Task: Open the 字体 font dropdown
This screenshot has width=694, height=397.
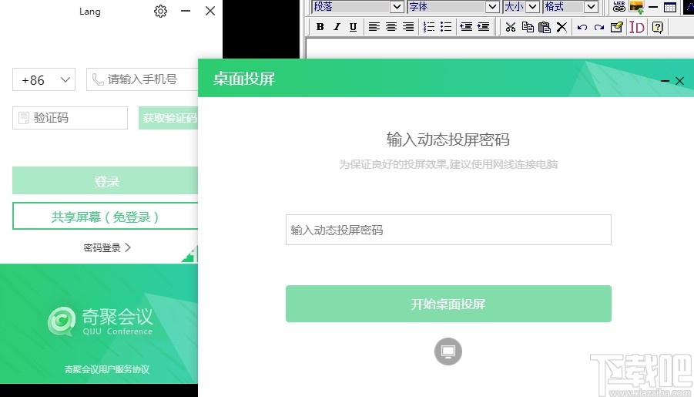Action: tap(453, 7)
